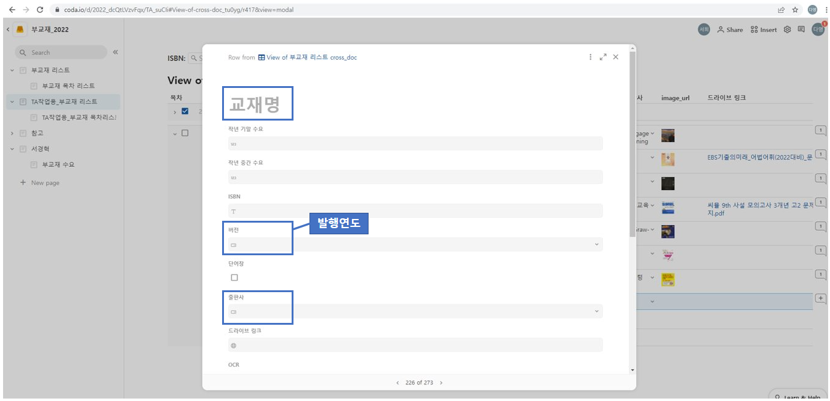Screen dimensions: 830x401
Task: Open the comments panel icon
Action: coord(801,30)
